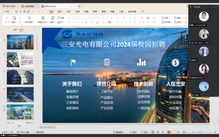Expand the 形状 shapes dropdown
This screenshot has width=219, height=137.
pos(167,18)
